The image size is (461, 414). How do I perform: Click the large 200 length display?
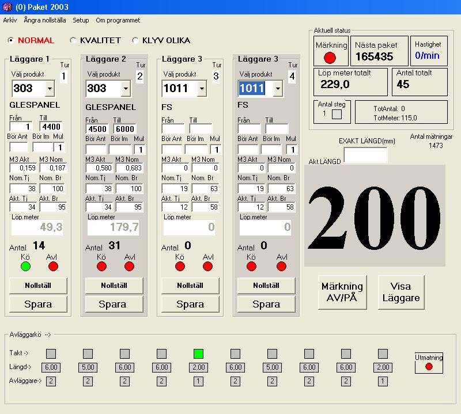375,216
